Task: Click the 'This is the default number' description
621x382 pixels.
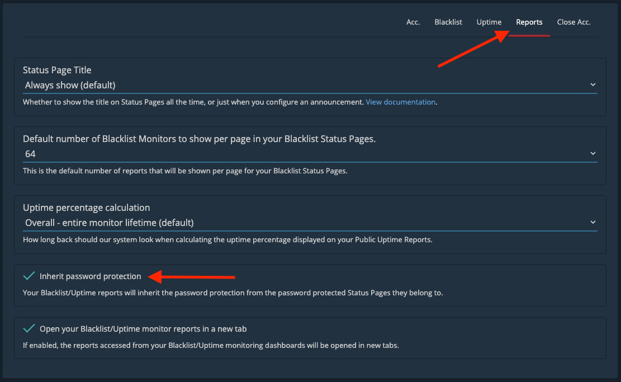Action: coord(185,171)
